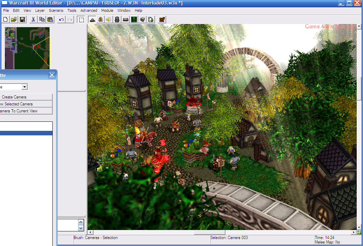Viewport: 363px width, 246px height.
Task: Click the horizontal scrollbar thumb under viewport
Action: pos(210,232)
